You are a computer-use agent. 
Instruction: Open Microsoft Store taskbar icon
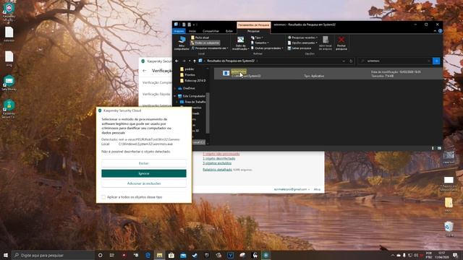pos(171,255)
